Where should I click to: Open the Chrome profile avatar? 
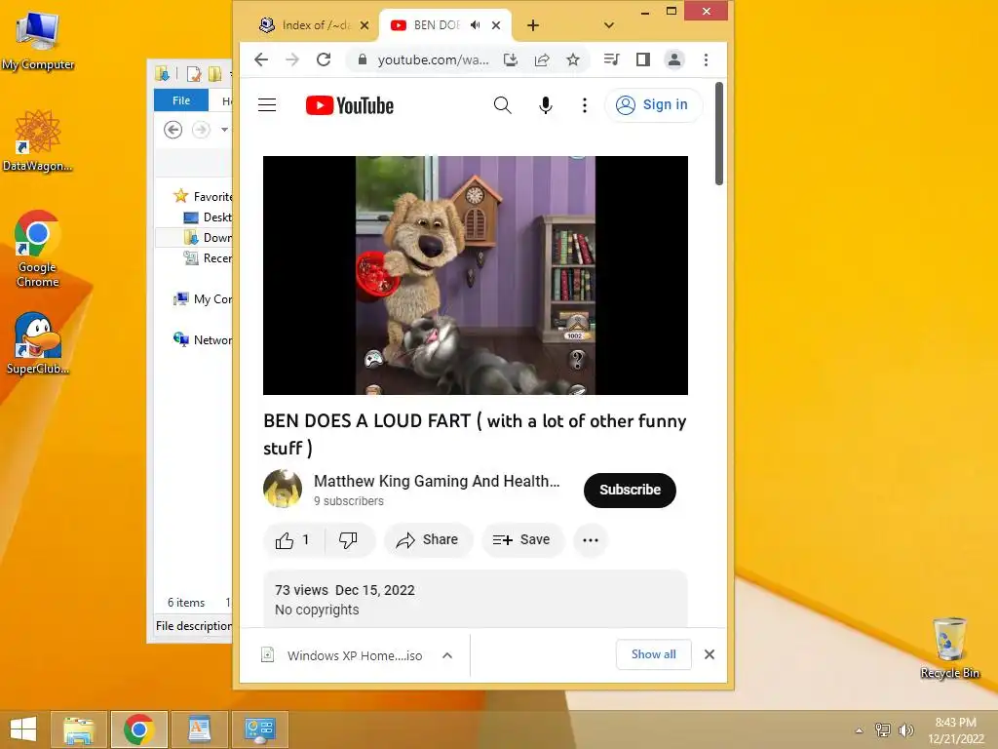(x=674, y=59)
